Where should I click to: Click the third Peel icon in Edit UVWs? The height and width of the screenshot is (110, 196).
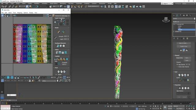coord(64,71)
